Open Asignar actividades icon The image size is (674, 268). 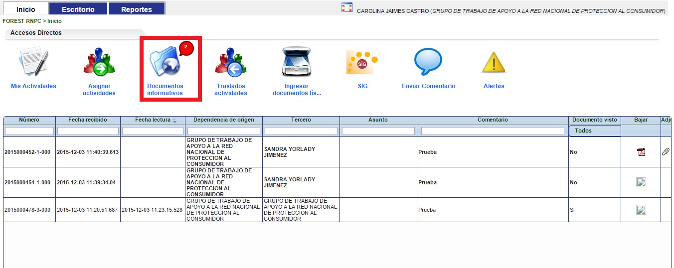tap(99, 62)
